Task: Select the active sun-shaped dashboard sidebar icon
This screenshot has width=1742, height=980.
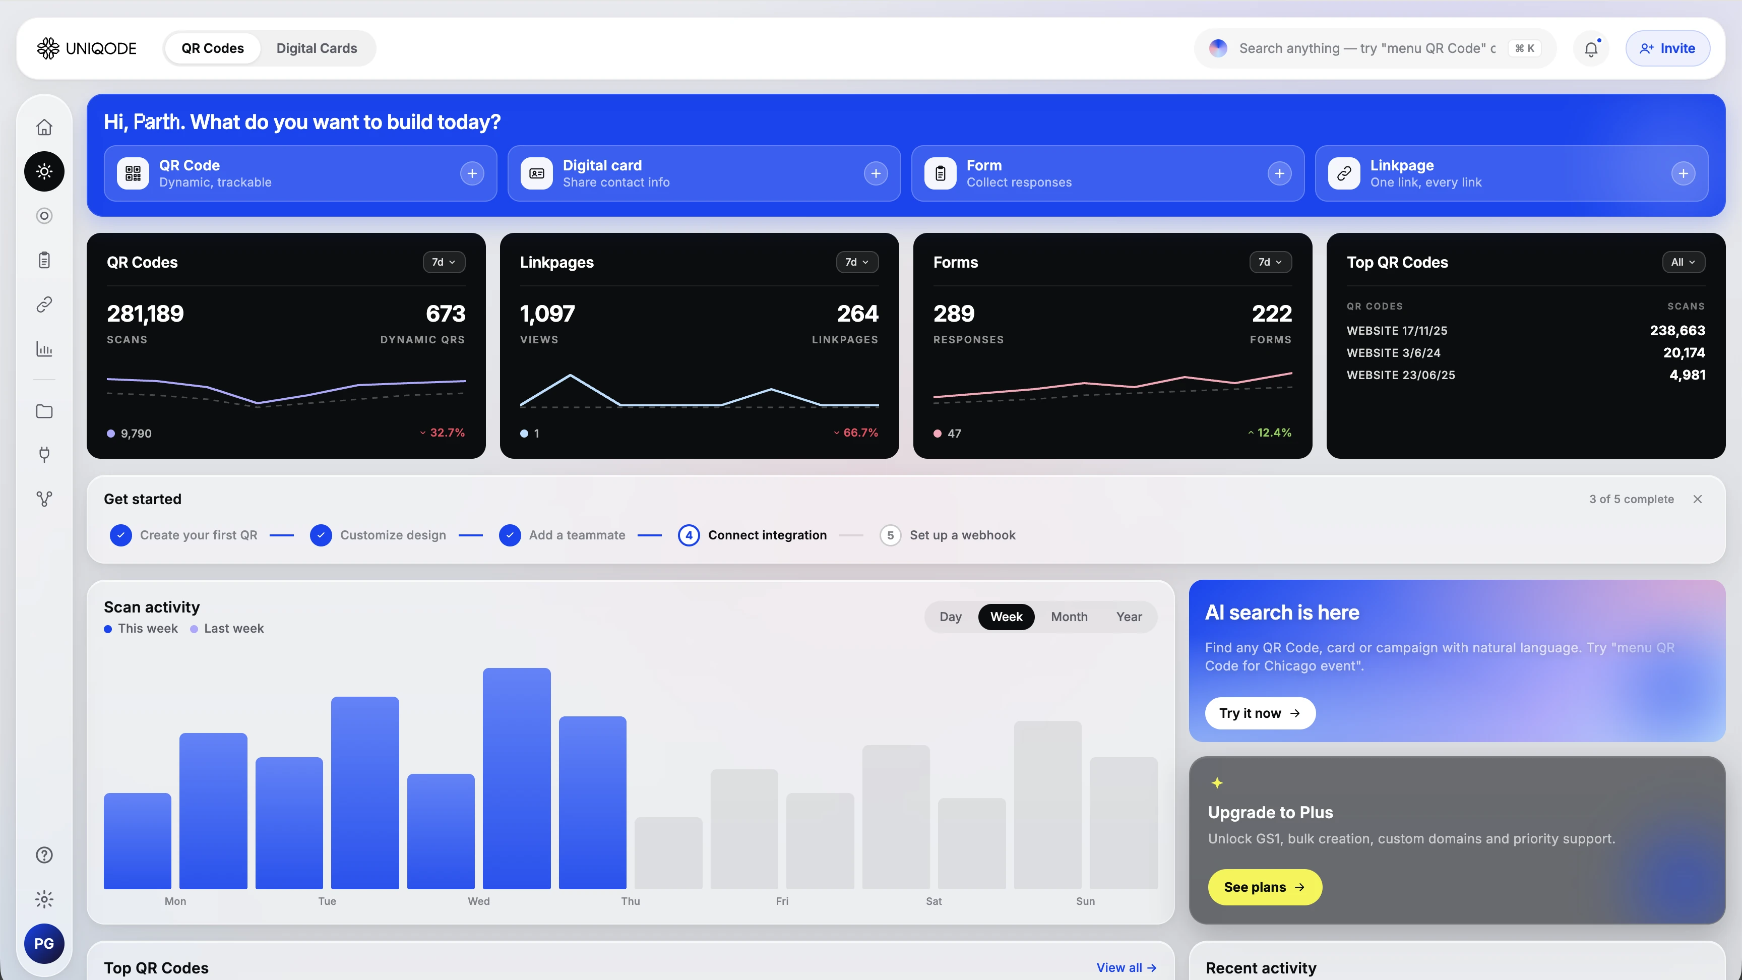Action: [x=44, y=171]
